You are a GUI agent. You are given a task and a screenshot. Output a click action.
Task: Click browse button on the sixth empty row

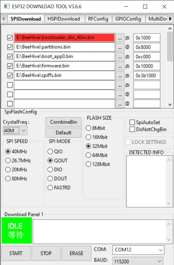click(120, 85)
